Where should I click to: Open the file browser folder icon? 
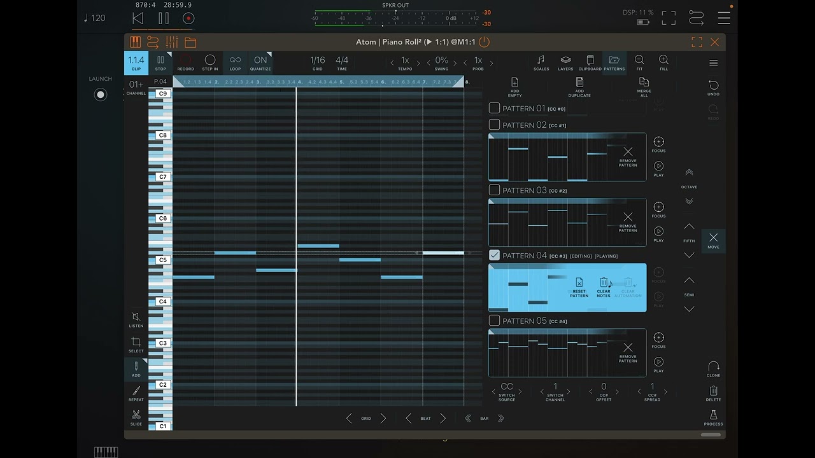coord(190,42)
